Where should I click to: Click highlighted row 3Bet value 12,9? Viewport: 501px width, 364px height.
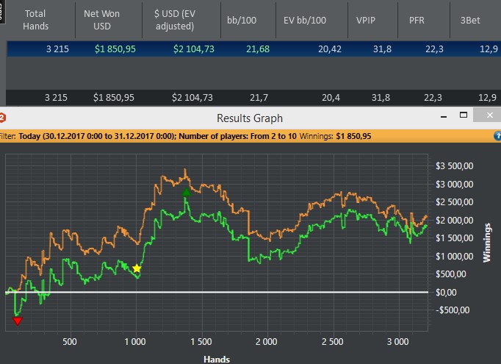(x=489, y=49)
